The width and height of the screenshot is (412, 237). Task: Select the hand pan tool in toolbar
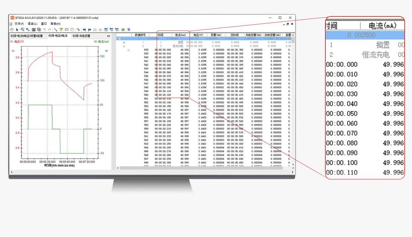pos(12,30)
